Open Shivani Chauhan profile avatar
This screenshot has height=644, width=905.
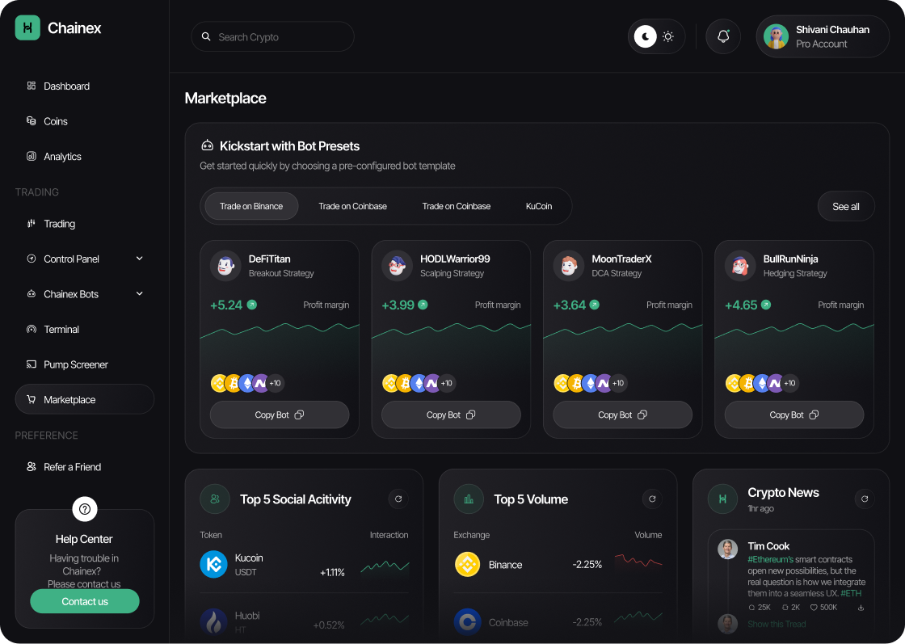(x=777, y=36)
